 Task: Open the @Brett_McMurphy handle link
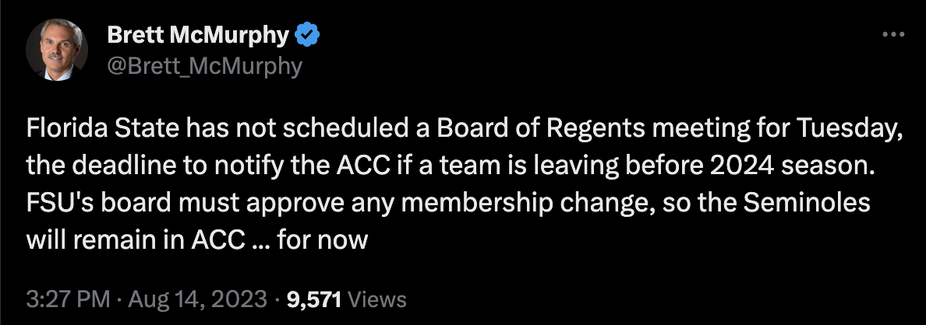click(204, 66)
